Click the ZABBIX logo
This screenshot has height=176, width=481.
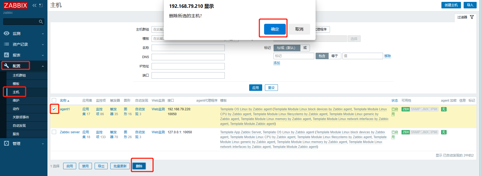pyautogui.click(x=15, y=5)
